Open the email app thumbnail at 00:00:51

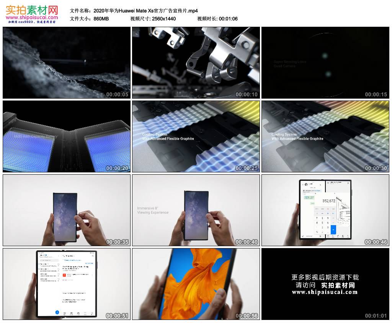67,284
